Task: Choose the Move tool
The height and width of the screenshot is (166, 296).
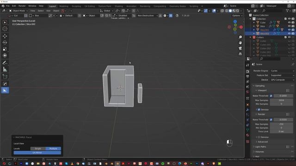Action: coord(5,36)
